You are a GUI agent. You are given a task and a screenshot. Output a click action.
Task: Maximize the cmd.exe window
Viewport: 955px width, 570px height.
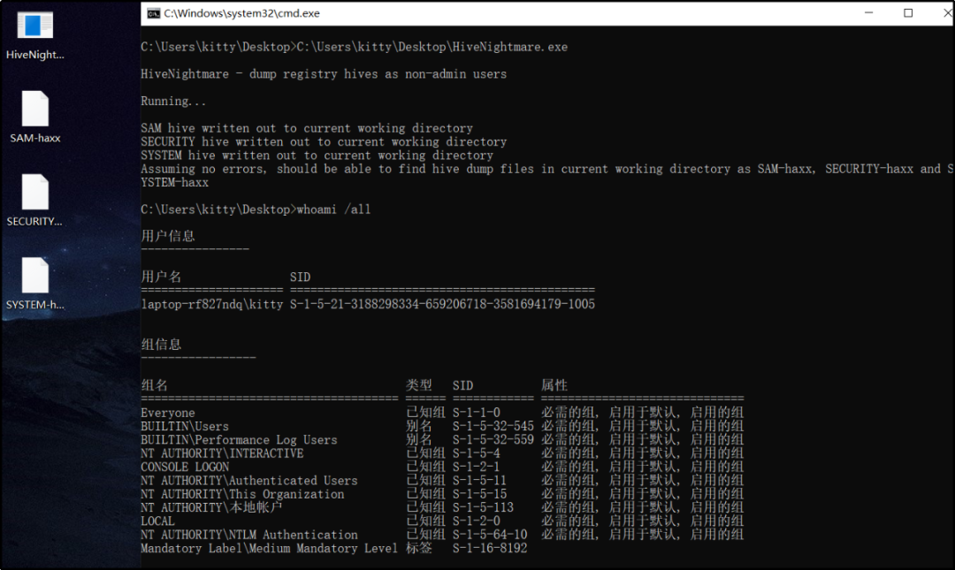(x=908, y=12)
